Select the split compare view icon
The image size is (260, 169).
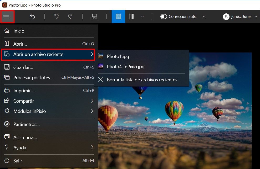click(x=132, y=17)
